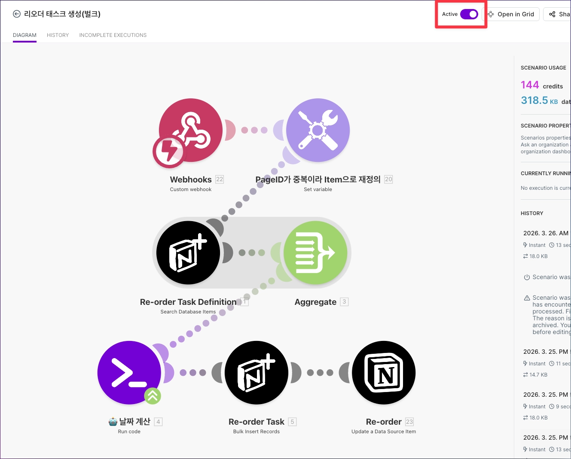
Task: Click module number 4 beside 날짜 계산
Action: (158, 422)
